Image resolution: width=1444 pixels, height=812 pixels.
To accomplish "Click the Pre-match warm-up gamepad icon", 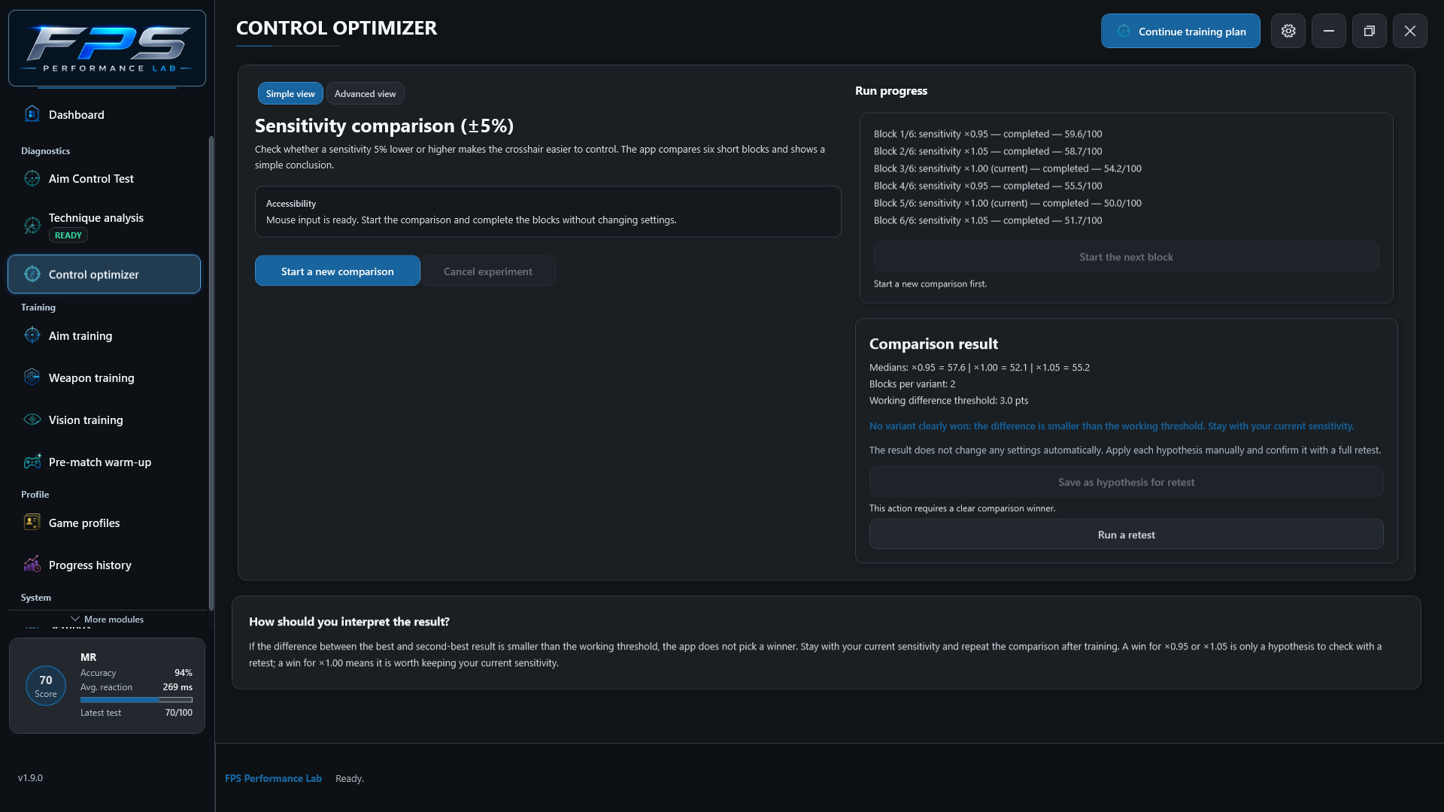I will pos(32,462).
